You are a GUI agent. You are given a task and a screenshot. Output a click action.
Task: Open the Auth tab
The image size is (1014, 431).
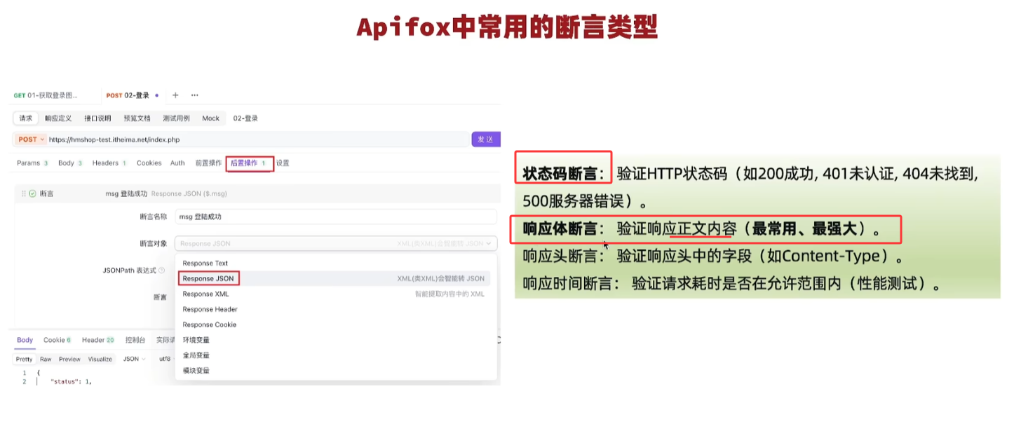[x=177, y=163]
